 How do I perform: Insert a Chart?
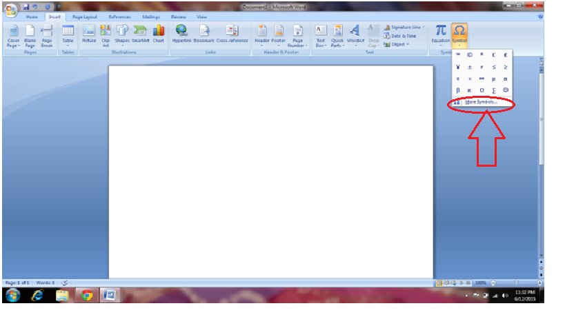[158, 34]
